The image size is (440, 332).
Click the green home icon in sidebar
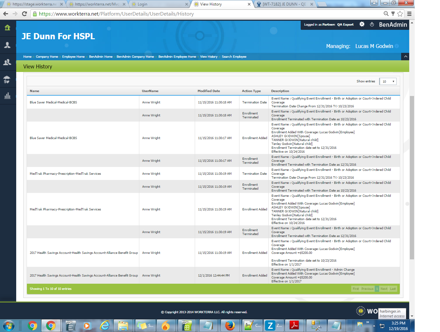tap(7, 28)
